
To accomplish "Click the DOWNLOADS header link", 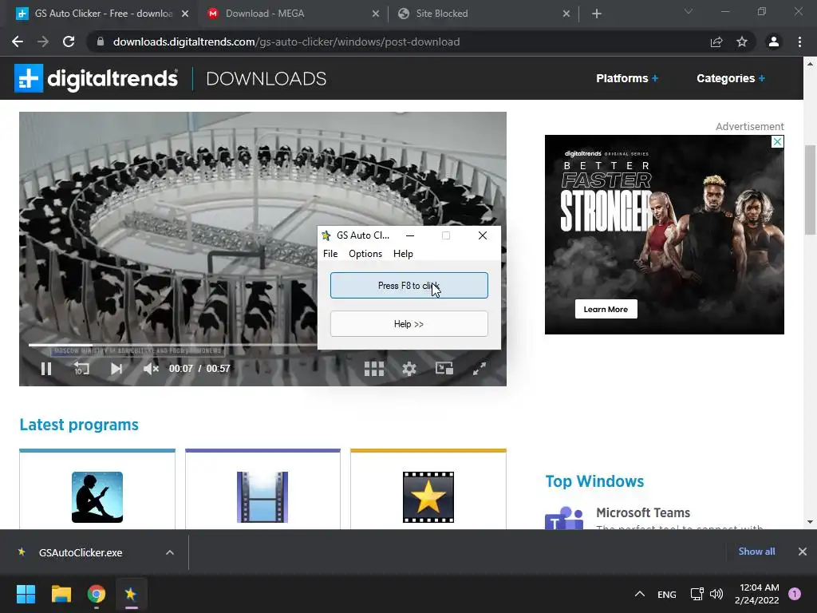I will click(266, 79).
